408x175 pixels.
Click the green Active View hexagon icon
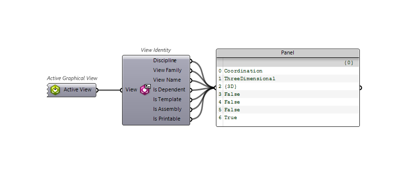pos(55,90)
